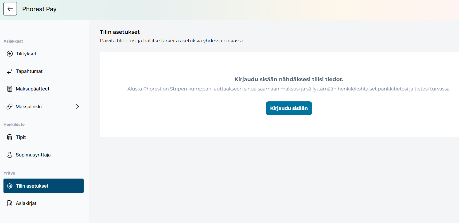The width and height of the screenshot is (459, 223).
Task: Open the Tipit page
Action: [44, 137]
